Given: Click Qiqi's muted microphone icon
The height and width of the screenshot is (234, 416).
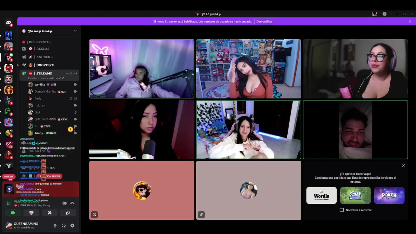Looking at the screenshot, I should (75, 112).
